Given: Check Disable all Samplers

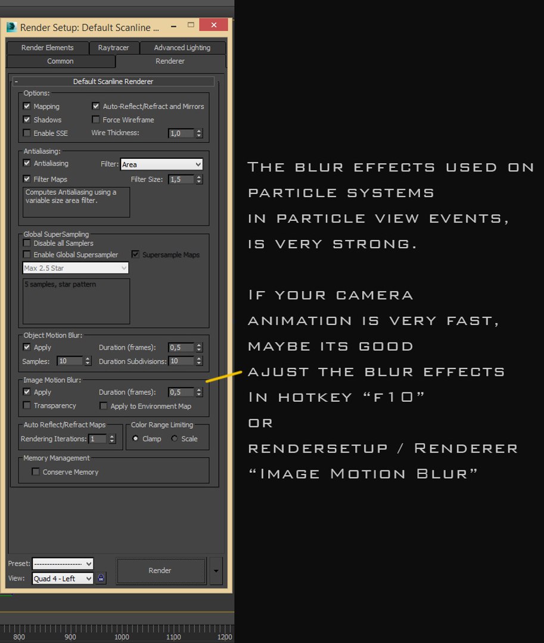Looking at the screenshot, I should click(27, 243).
